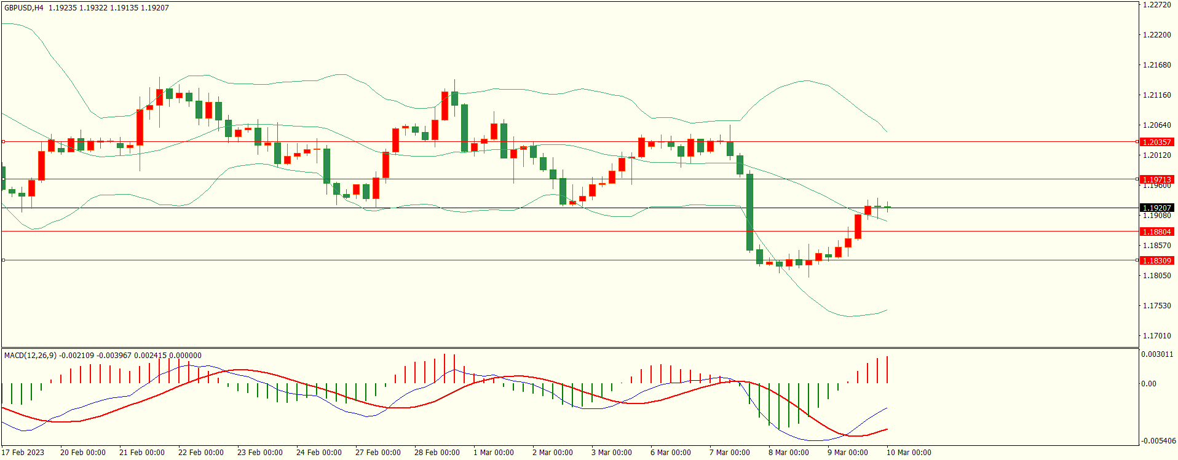The width and height of the screenshot is (1178, 460).
Task: Click the 23 Feb 00:00 date label
Action: tap(260, 453)
